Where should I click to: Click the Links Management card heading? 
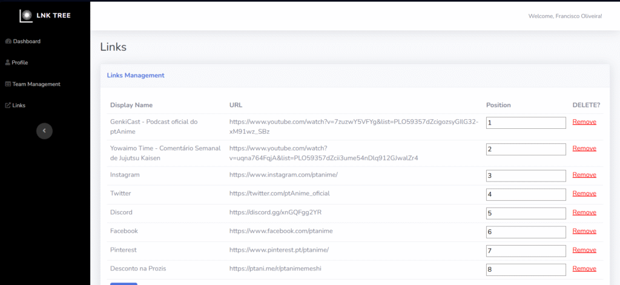(136, 75)
